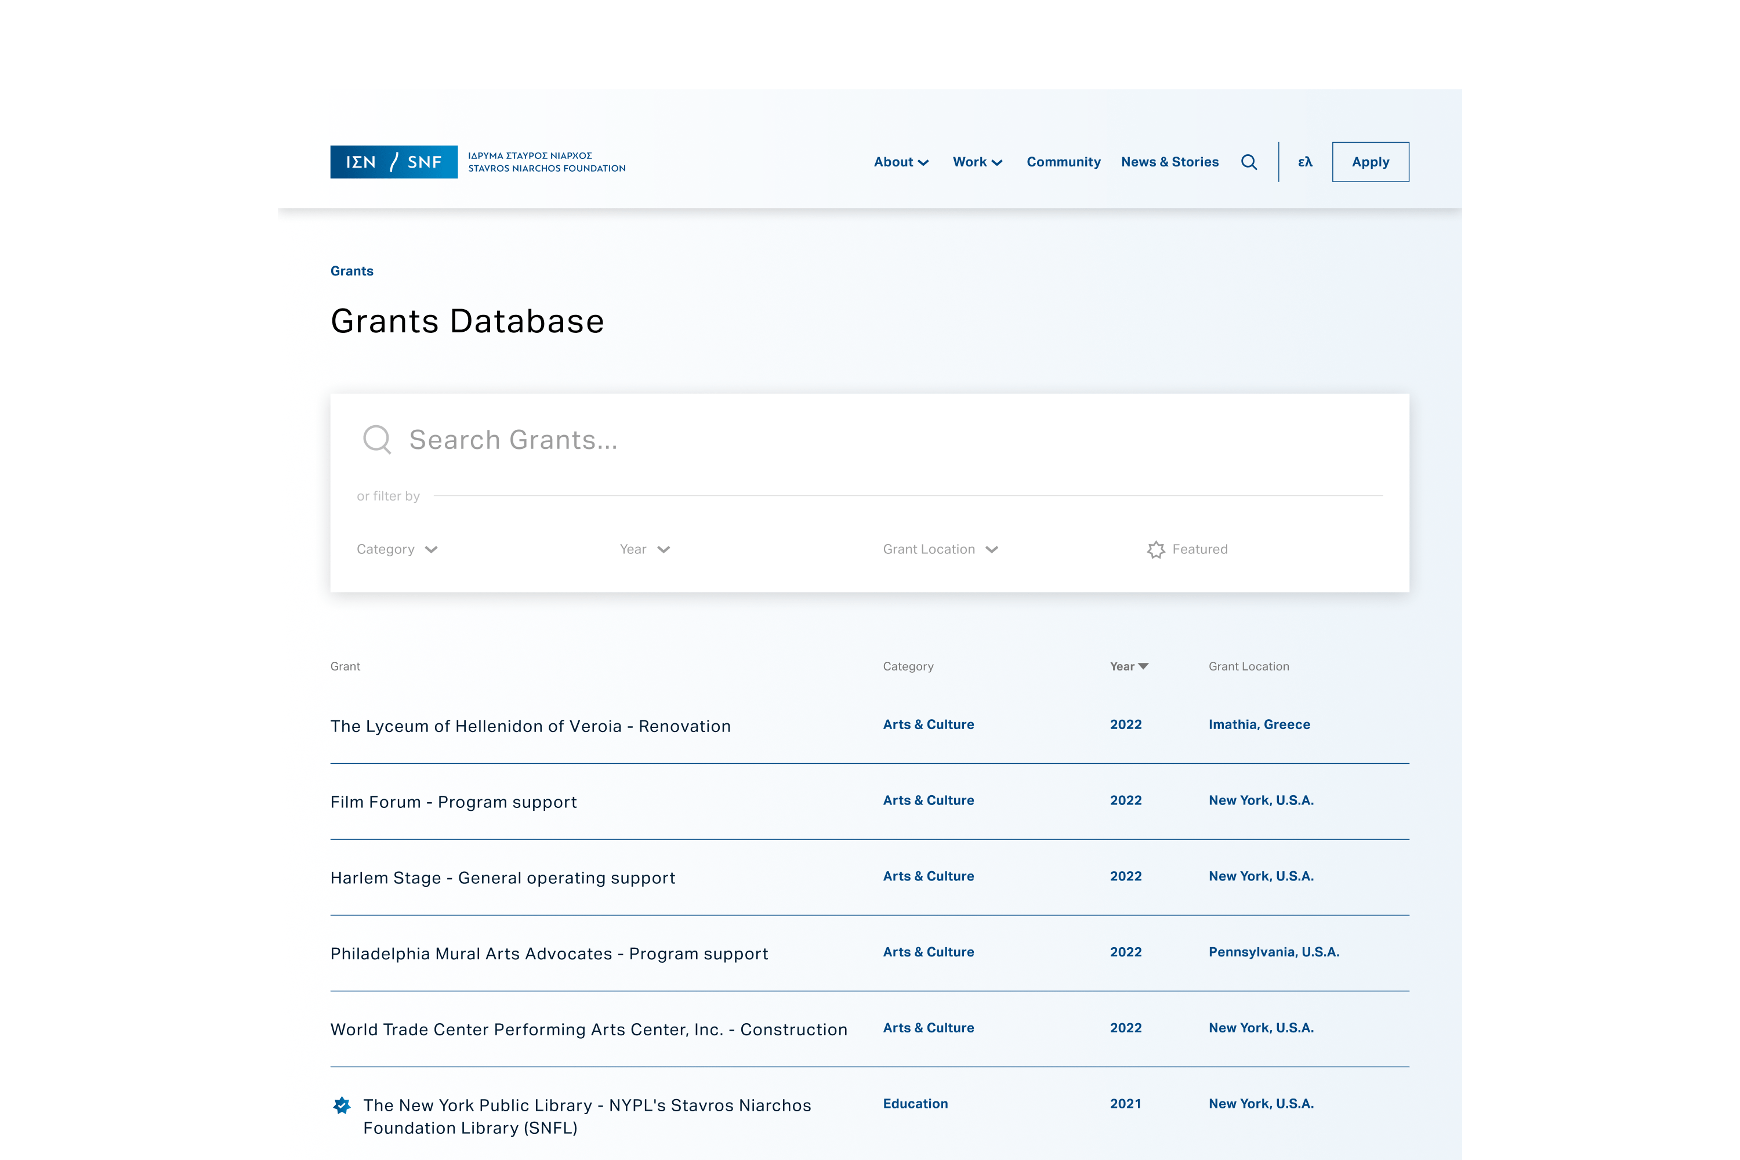The width and height of the screenshot is (1740, 1160).
Task: Click Arts & Culture in Lyceum row
Action: (x=927, y=724)
